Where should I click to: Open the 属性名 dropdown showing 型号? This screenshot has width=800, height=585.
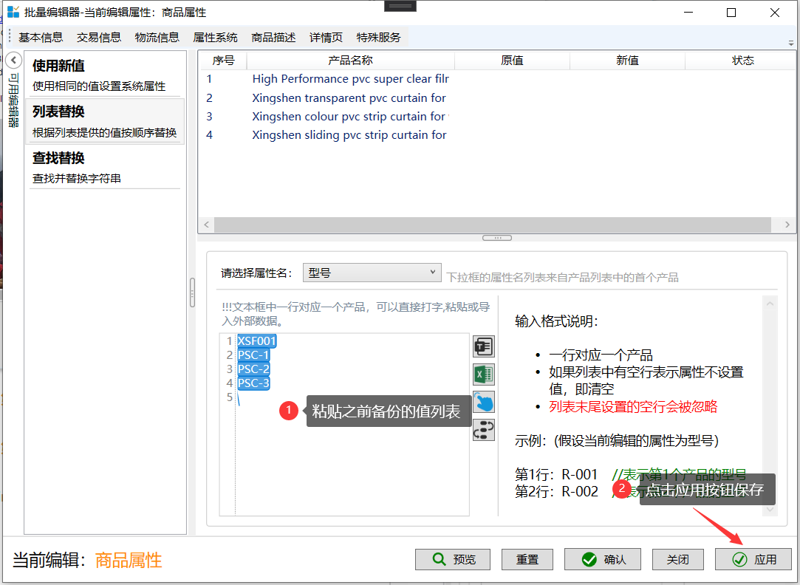[x=372, y=273]
